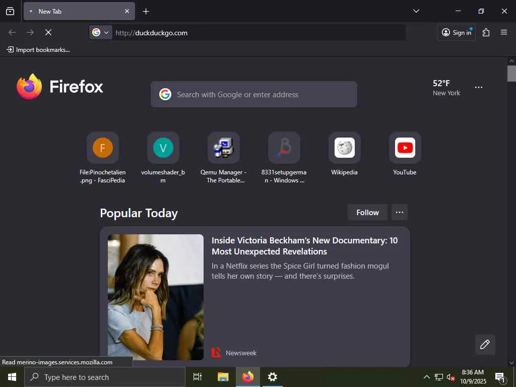516x387 pixels.
Task: Open Task View on the taskbar
Action: click(x=198, y=377)
